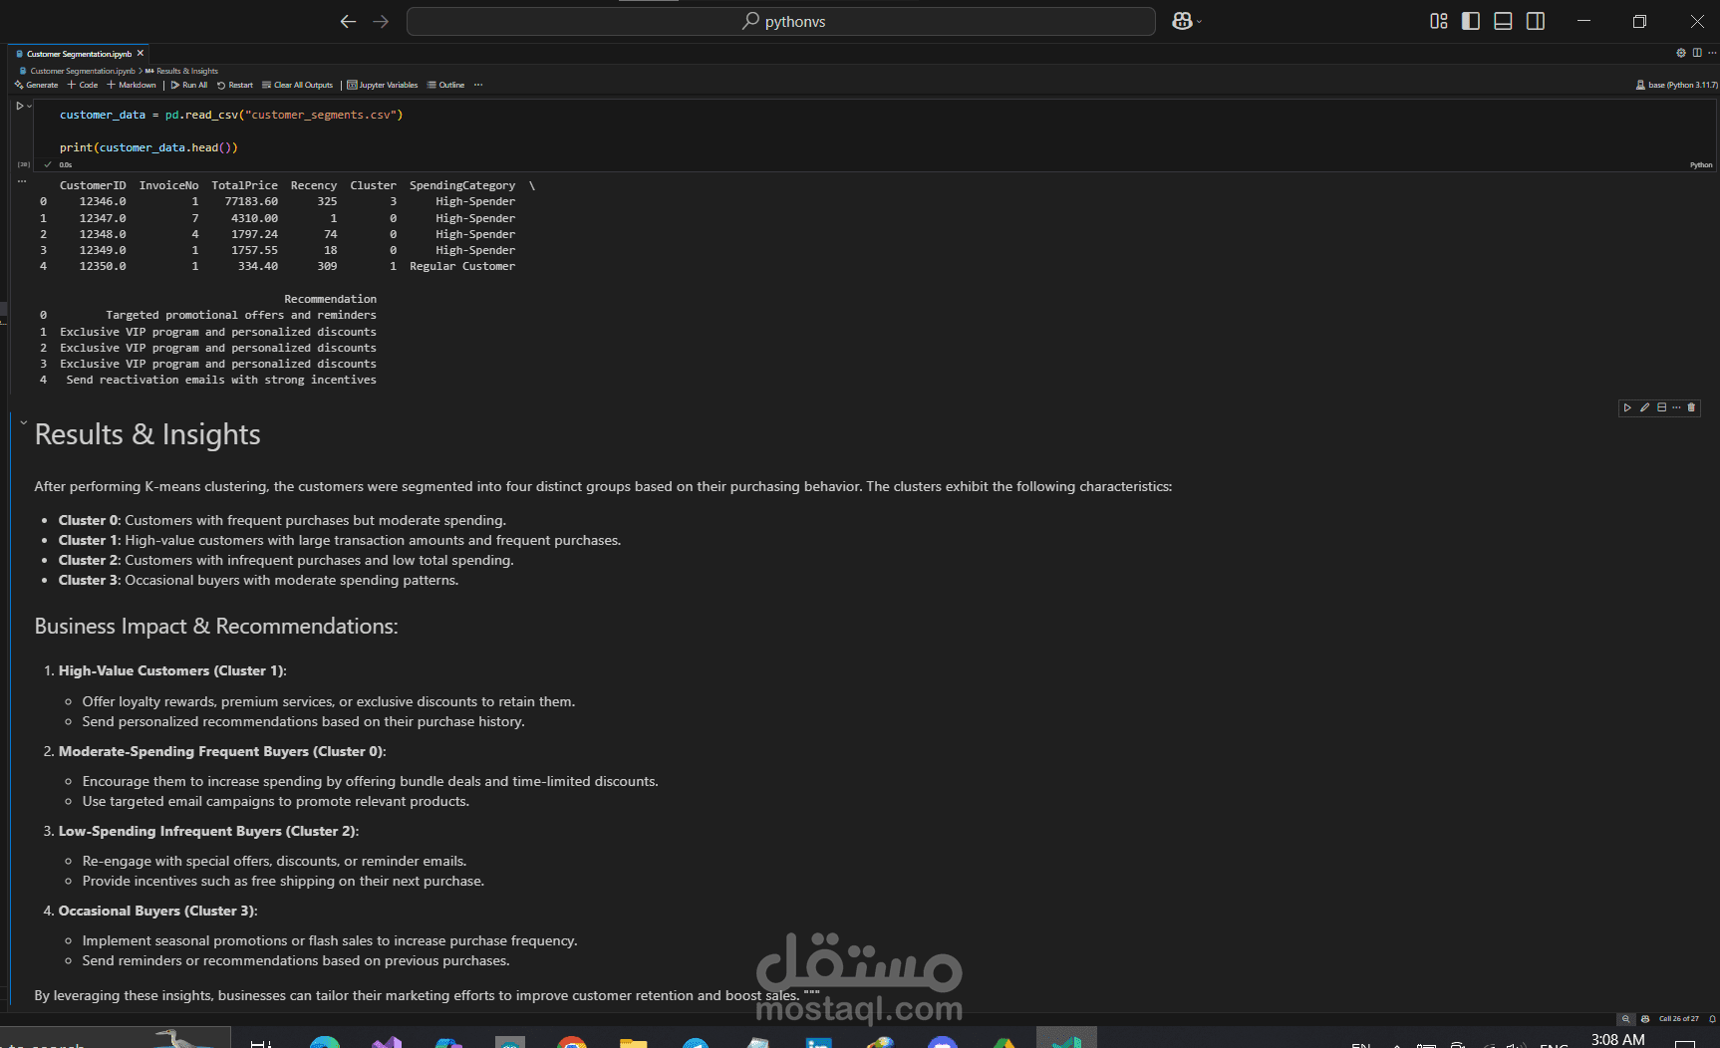Open editor More Actions ellipsis
Screen dimensions: 1720x1048
click(x=1712, y=53)
